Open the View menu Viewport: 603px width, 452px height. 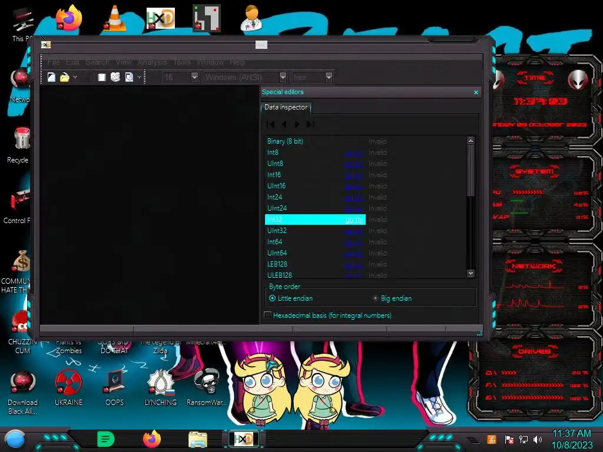124,62
